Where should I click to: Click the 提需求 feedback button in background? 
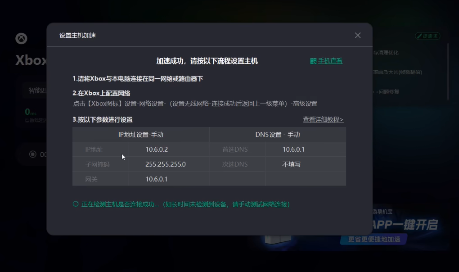(427, 36)
